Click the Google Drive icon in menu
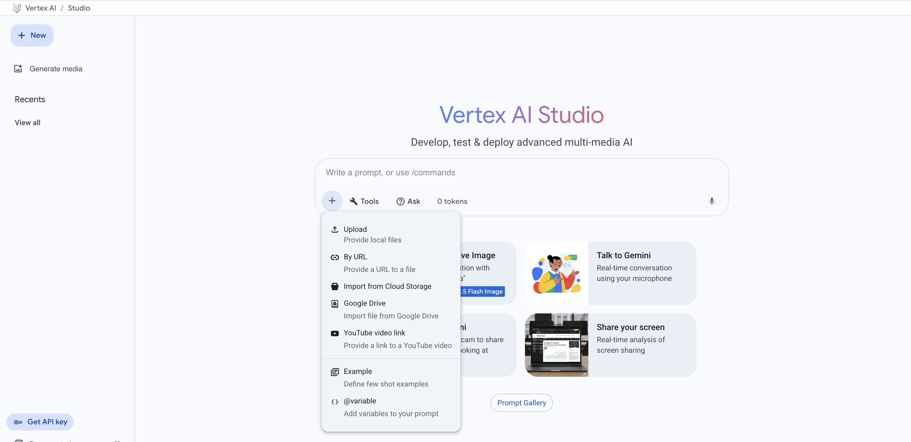Image resolution: width=911 pixels, height=442 pixels. coord(335,303)
